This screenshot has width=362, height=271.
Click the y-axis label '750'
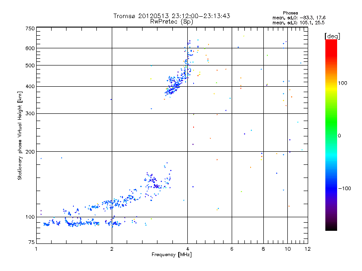[30, 28]
